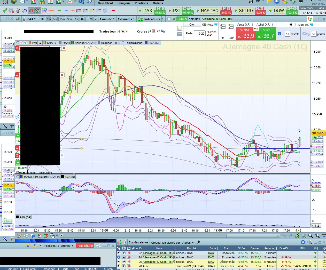Click the LMT limit order icon
The image size is (326, 270).
click(x=223, y=27)
